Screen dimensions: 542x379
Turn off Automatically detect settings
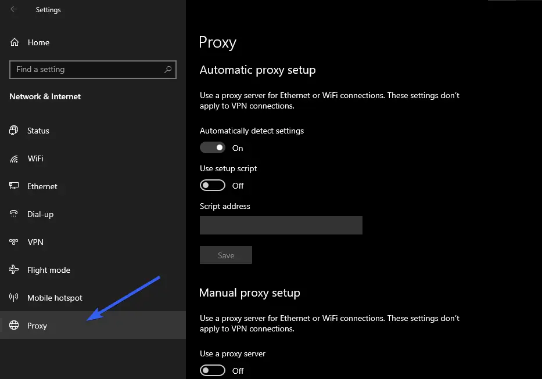coord(212,147)
